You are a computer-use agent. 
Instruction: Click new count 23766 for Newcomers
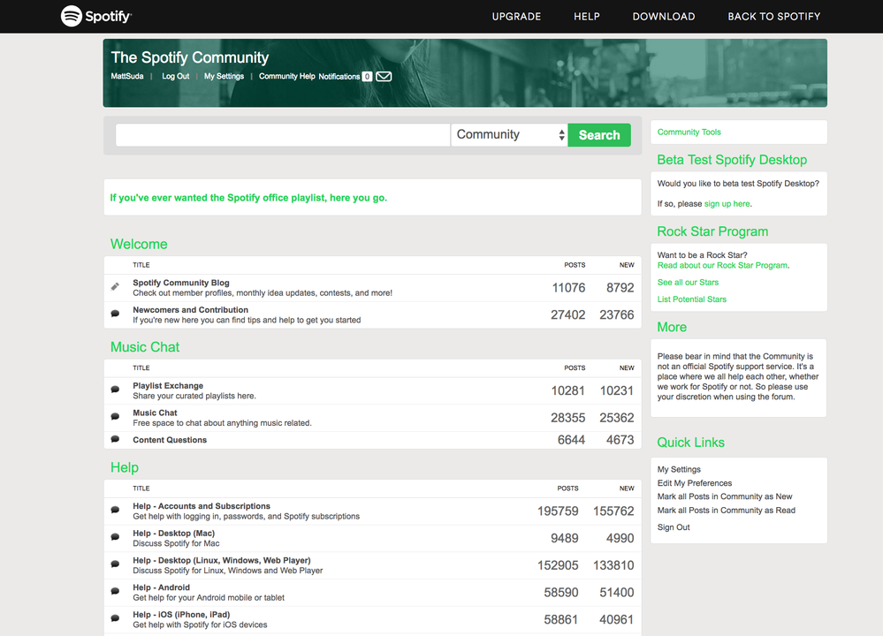point(616,314)
